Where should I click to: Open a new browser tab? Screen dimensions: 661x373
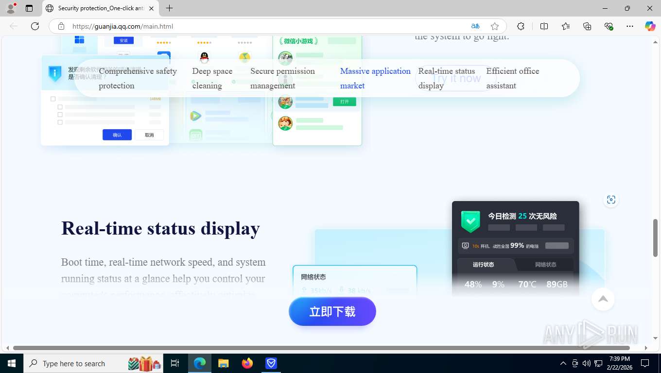[x=169, y=8]
